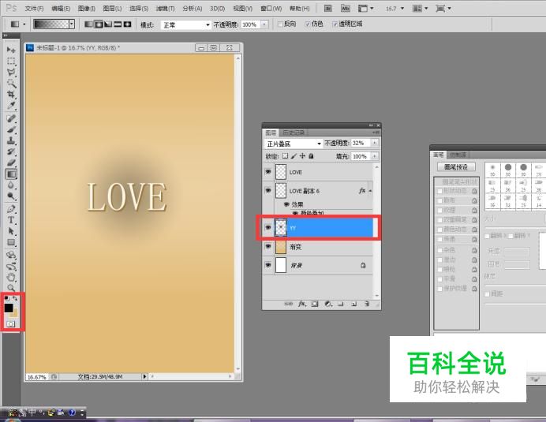Viewport: 546px width, 422px height.
Task: Select the Dodge tool
Action: click(11, 196)
